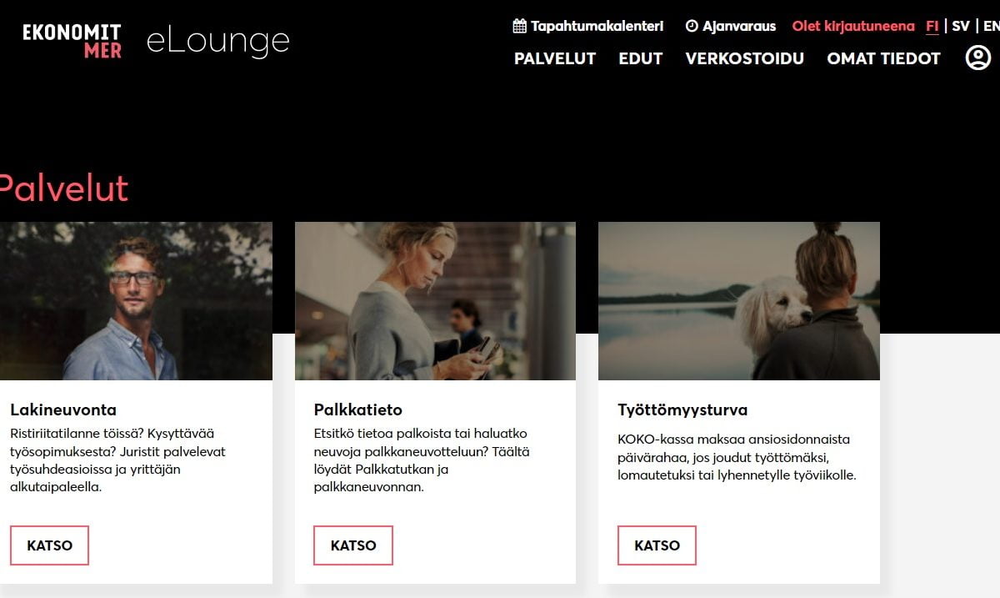Click the Työttömyysturva card photo with dog
1000x598 pixels.
739,301
